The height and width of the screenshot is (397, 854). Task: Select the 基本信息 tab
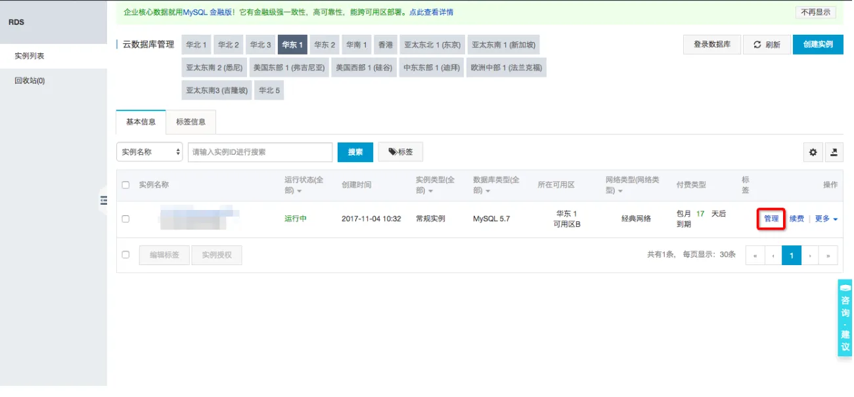[x=141, y=122]
